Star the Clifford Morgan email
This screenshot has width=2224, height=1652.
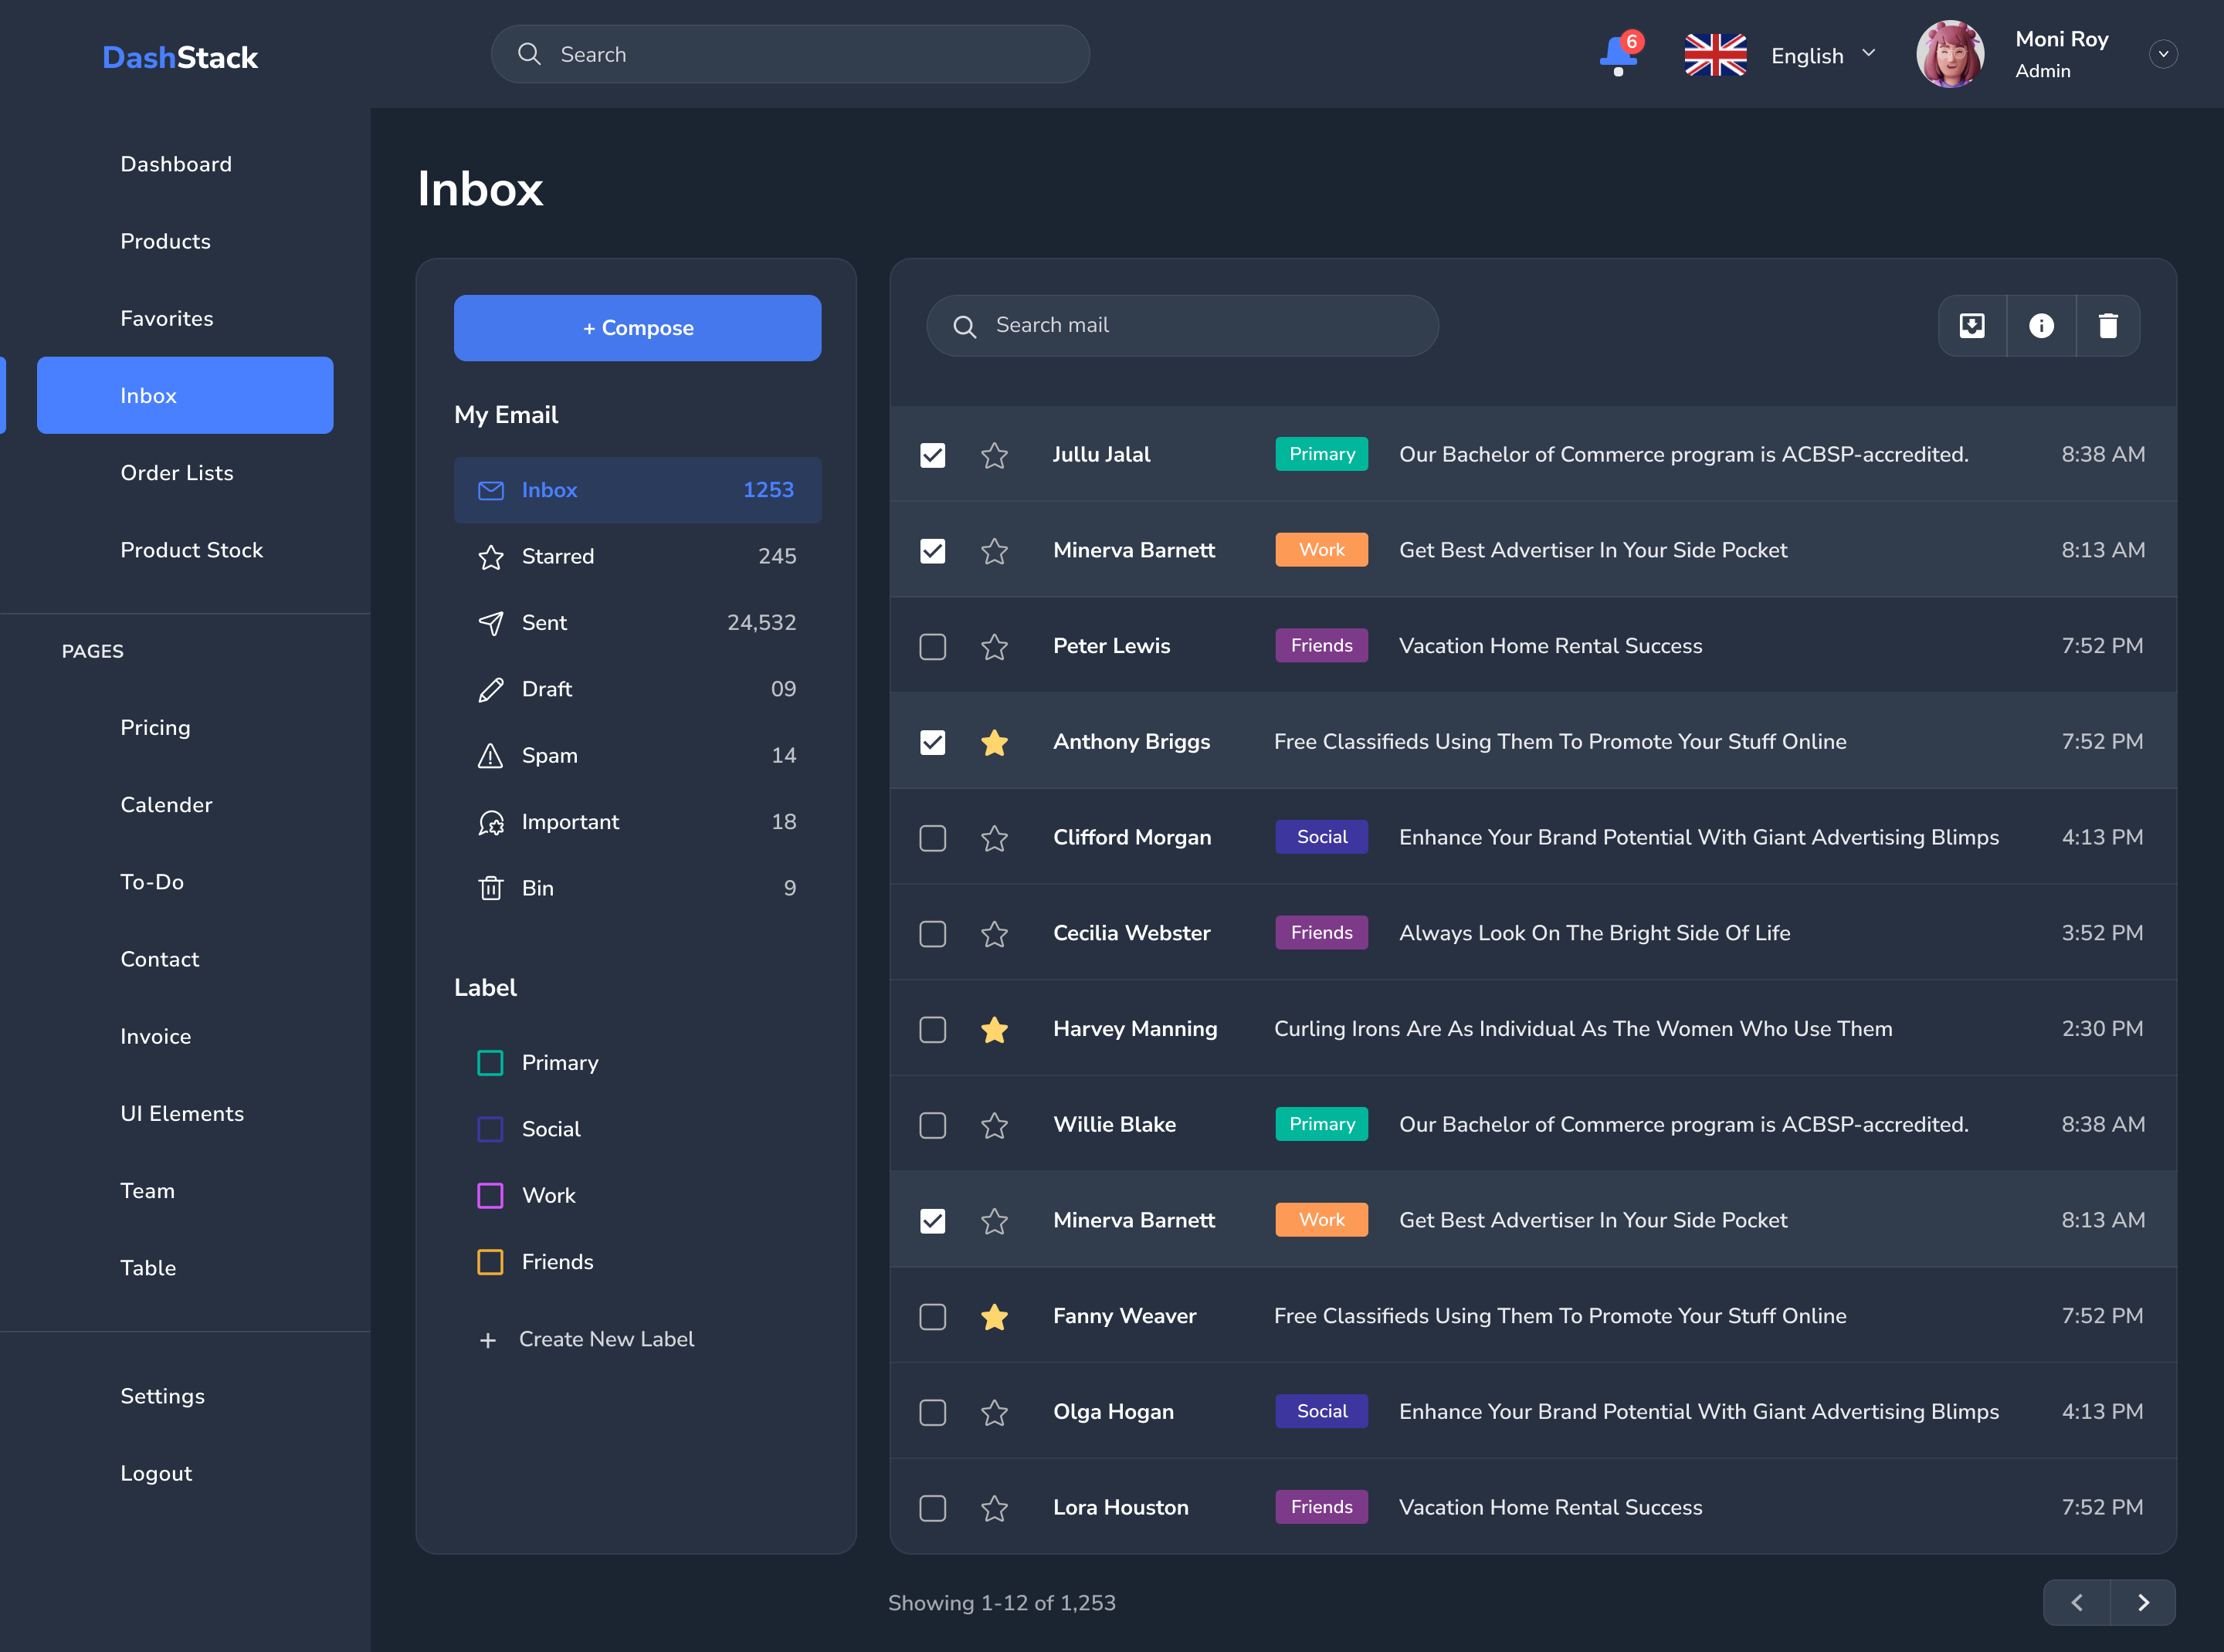(x=995, y=838)
